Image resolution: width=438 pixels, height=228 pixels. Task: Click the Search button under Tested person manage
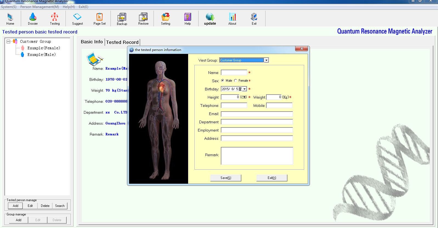tap(60, 206)
